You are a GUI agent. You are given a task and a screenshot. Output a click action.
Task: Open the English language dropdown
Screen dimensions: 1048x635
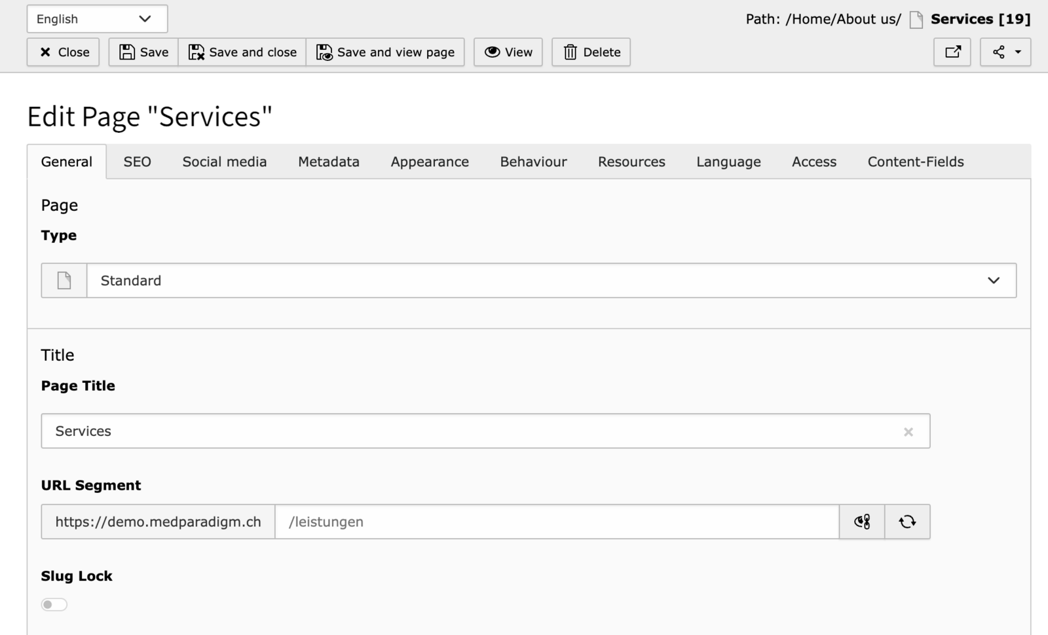[97, 19]
